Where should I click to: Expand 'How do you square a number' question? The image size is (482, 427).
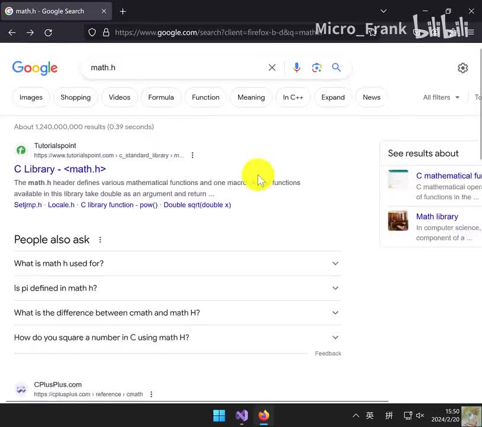(x=178, y=337)
